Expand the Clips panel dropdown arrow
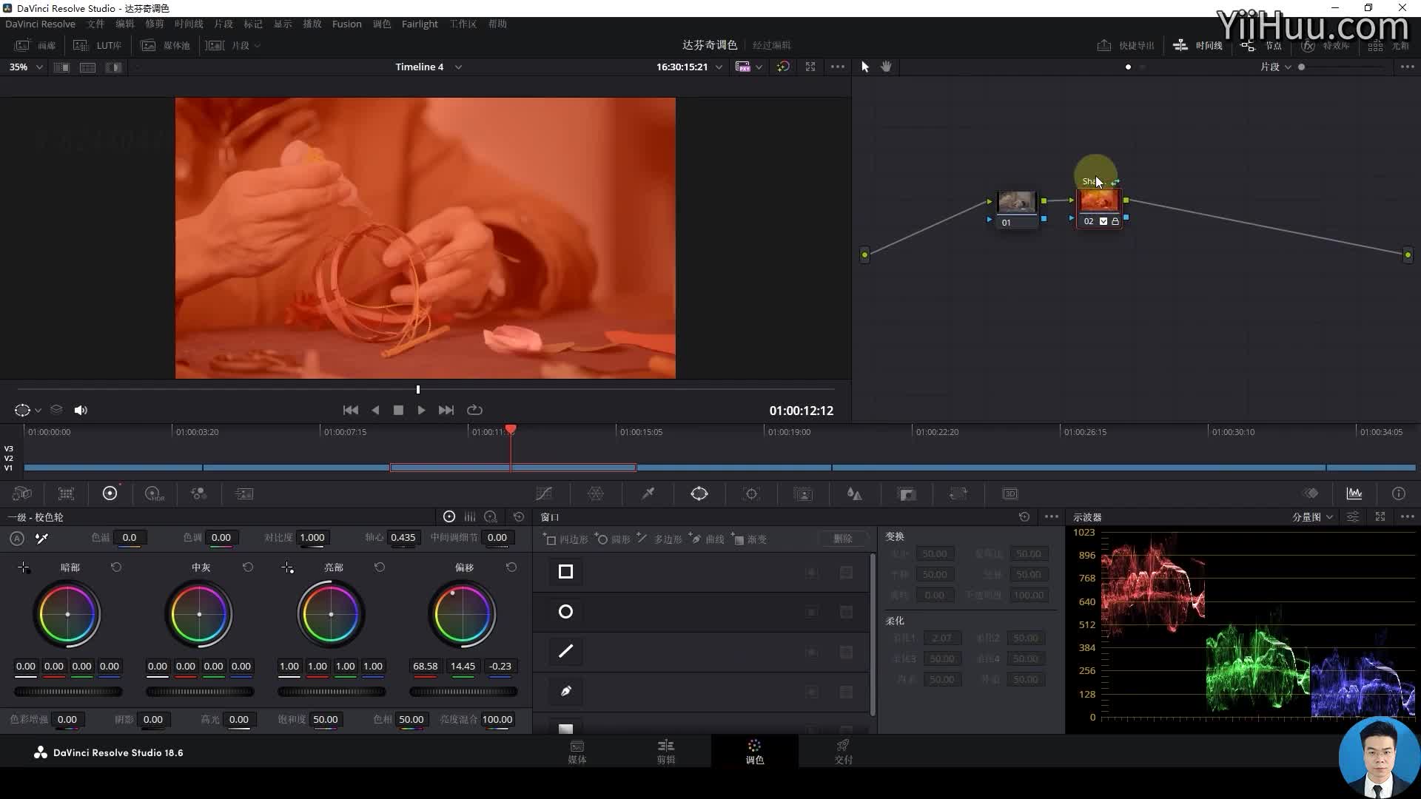1421x799 pixels. click(x=258, y=45)
